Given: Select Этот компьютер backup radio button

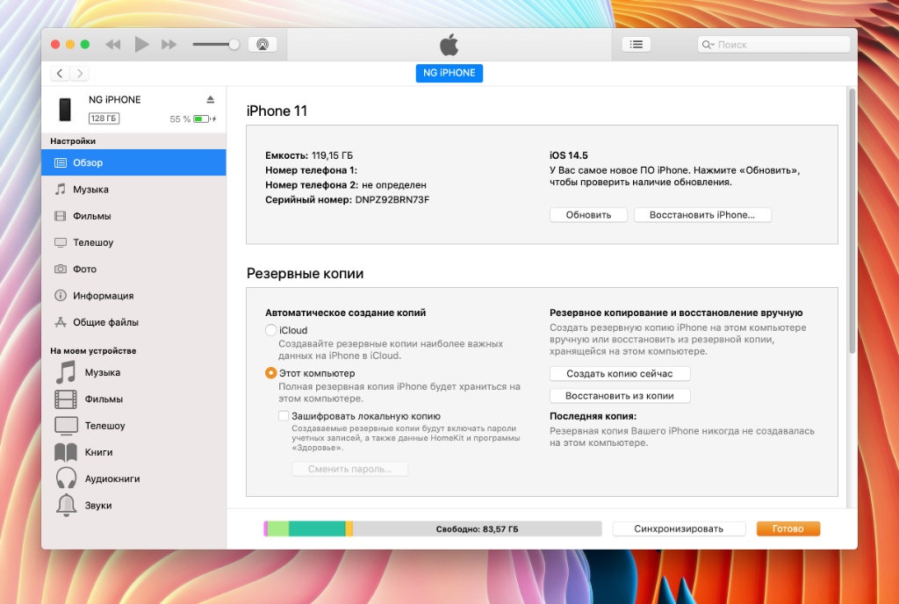Looking at the screenshot, I should [271, 373].
